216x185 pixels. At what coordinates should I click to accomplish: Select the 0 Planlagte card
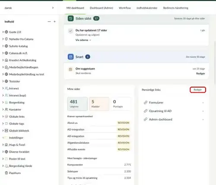pyautogui.click(x=121, y=104)
